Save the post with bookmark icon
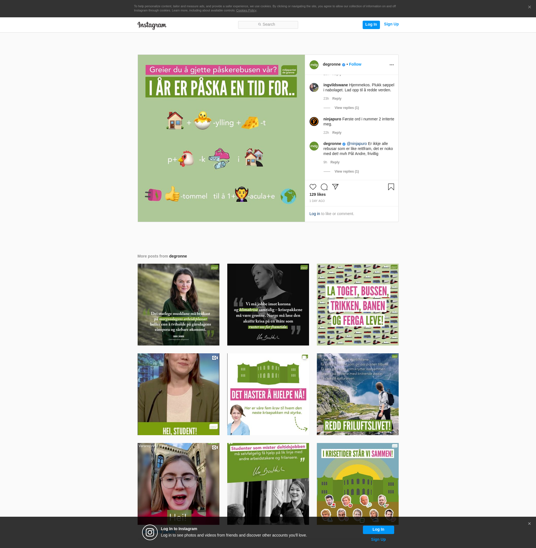 point(391,187)
